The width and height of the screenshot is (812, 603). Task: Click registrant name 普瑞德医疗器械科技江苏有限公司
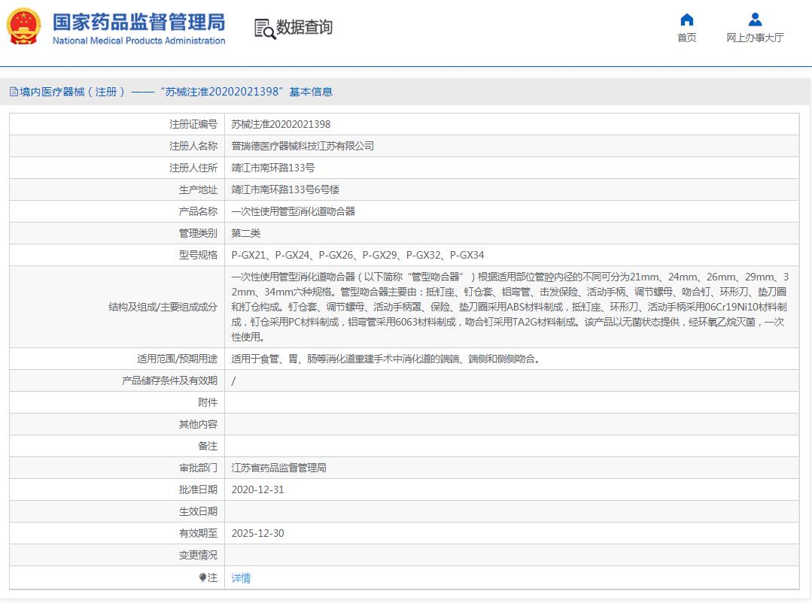(x=303, y=146)
